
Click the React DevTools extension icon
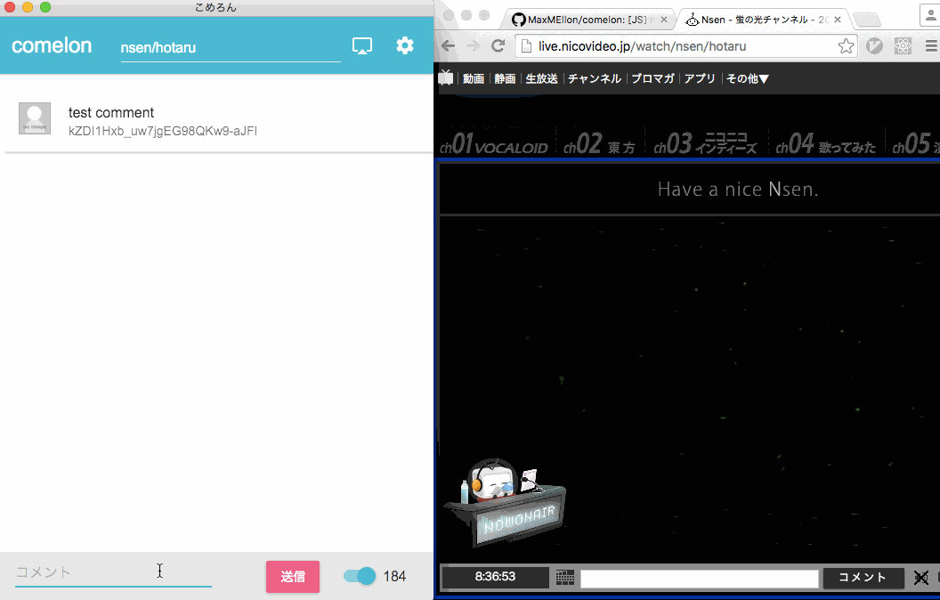[903, 46]
